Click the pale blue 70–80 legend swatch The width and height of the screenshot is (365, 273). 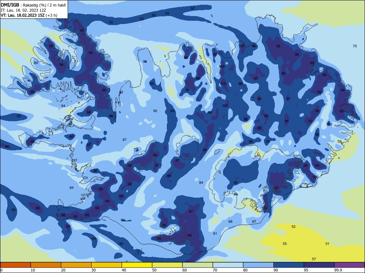coord(228,265)
